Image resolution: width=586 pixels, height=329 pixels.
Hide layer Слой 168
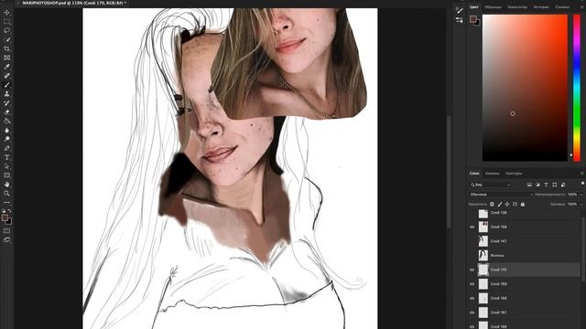coord(472,298)
